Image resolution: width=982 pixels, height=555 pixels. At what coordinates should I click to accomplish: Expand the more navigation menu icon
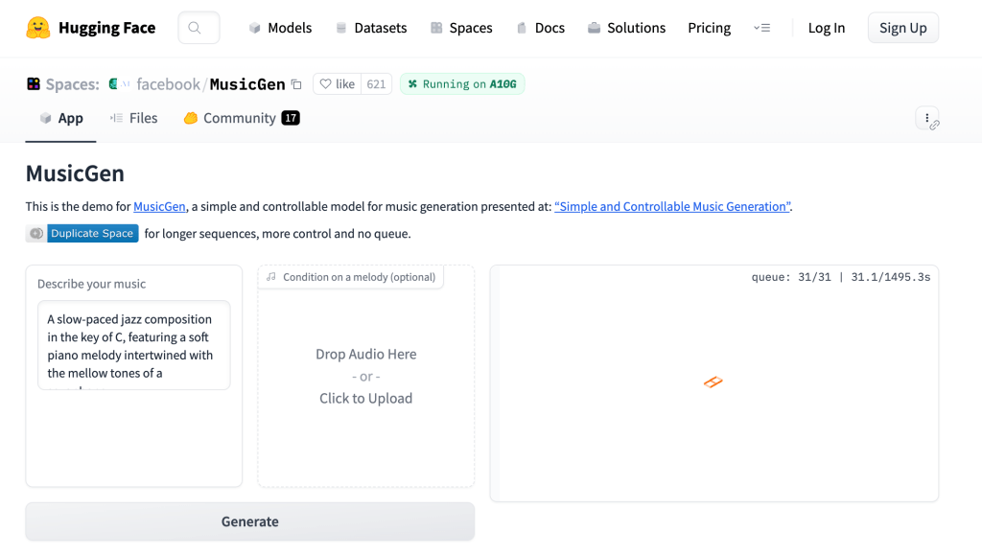pos(762,28)
